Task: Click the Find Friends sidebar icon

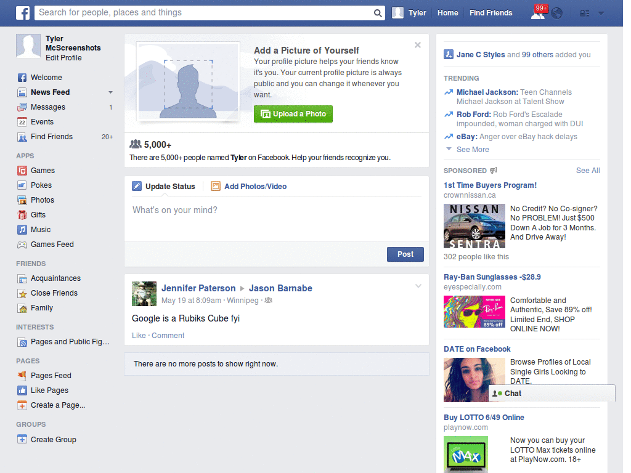Action: (22, 137)
